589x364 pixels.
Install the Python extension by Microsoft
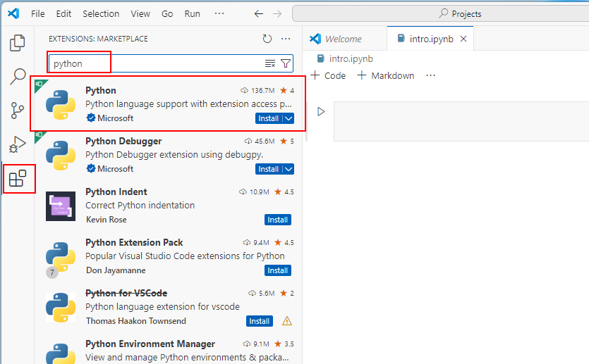coord(269,118)
